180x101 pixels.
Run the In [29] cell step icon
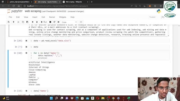point(26,41)
